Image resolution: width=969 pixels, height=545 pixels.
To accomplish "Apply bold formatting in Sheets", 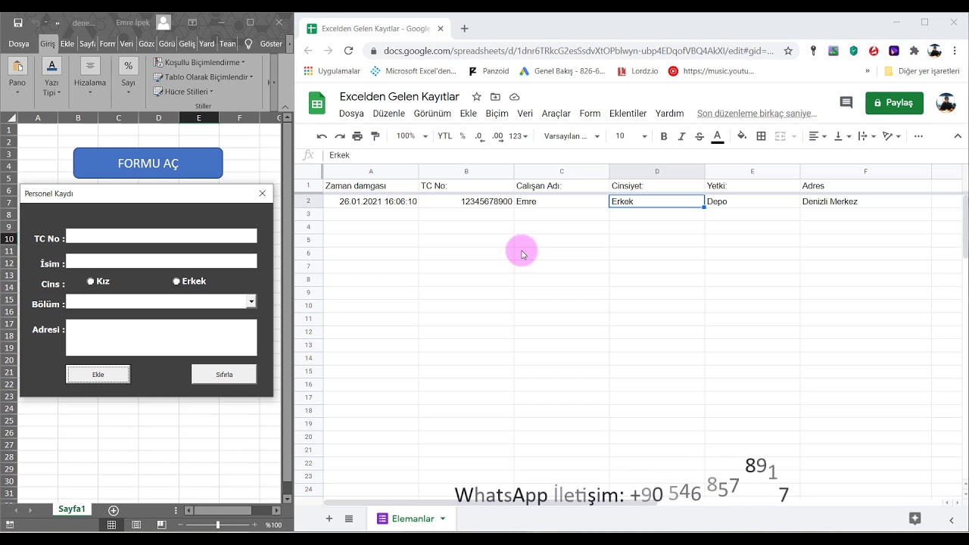I will pyautogui.click(x=664, y=136).
